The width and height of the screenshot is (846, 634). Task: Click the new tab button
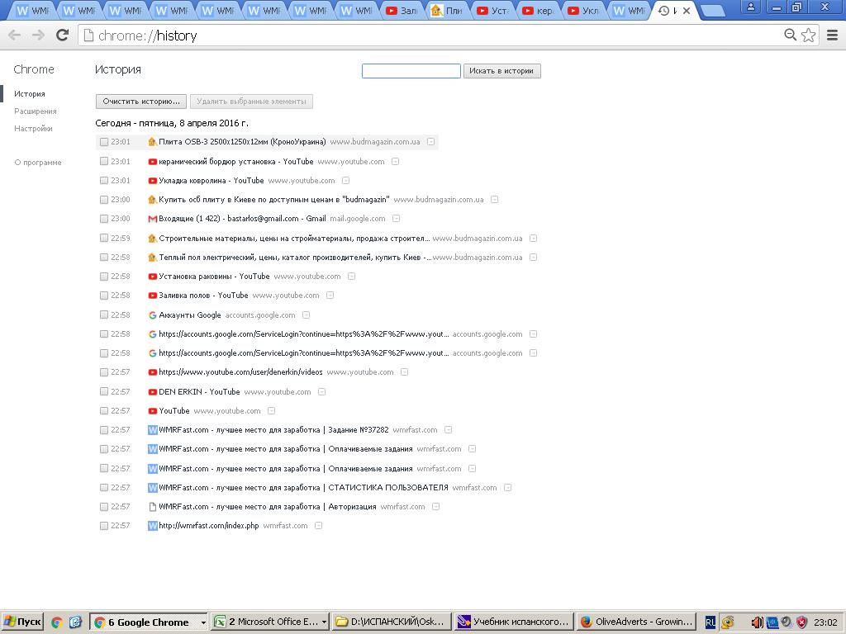pyautogui.click(x=714, y=11)
